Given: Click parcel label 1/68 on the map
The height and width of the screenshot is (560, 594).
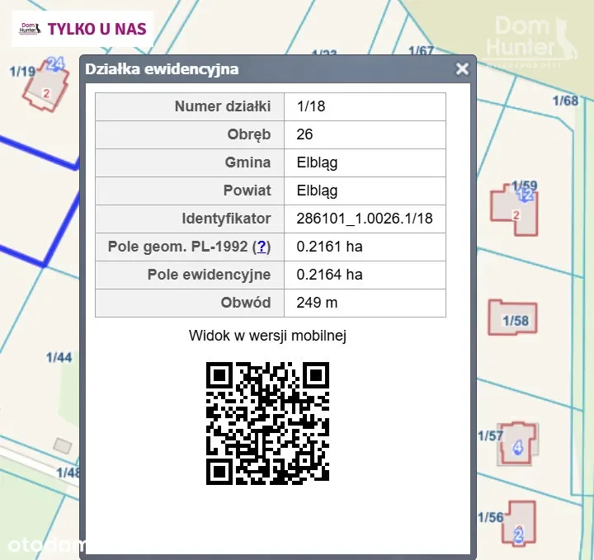Looking at the screenshot, I should tap(565, 101).
